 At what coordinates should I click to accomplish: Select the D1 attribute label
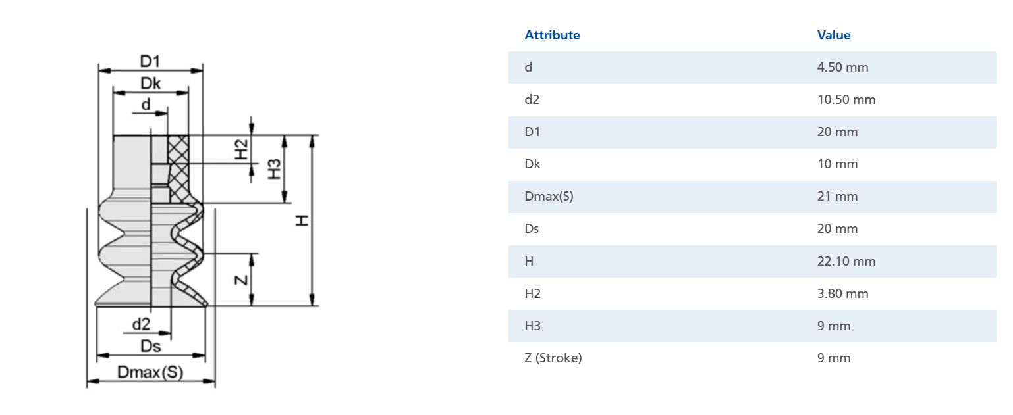(532, 132)
